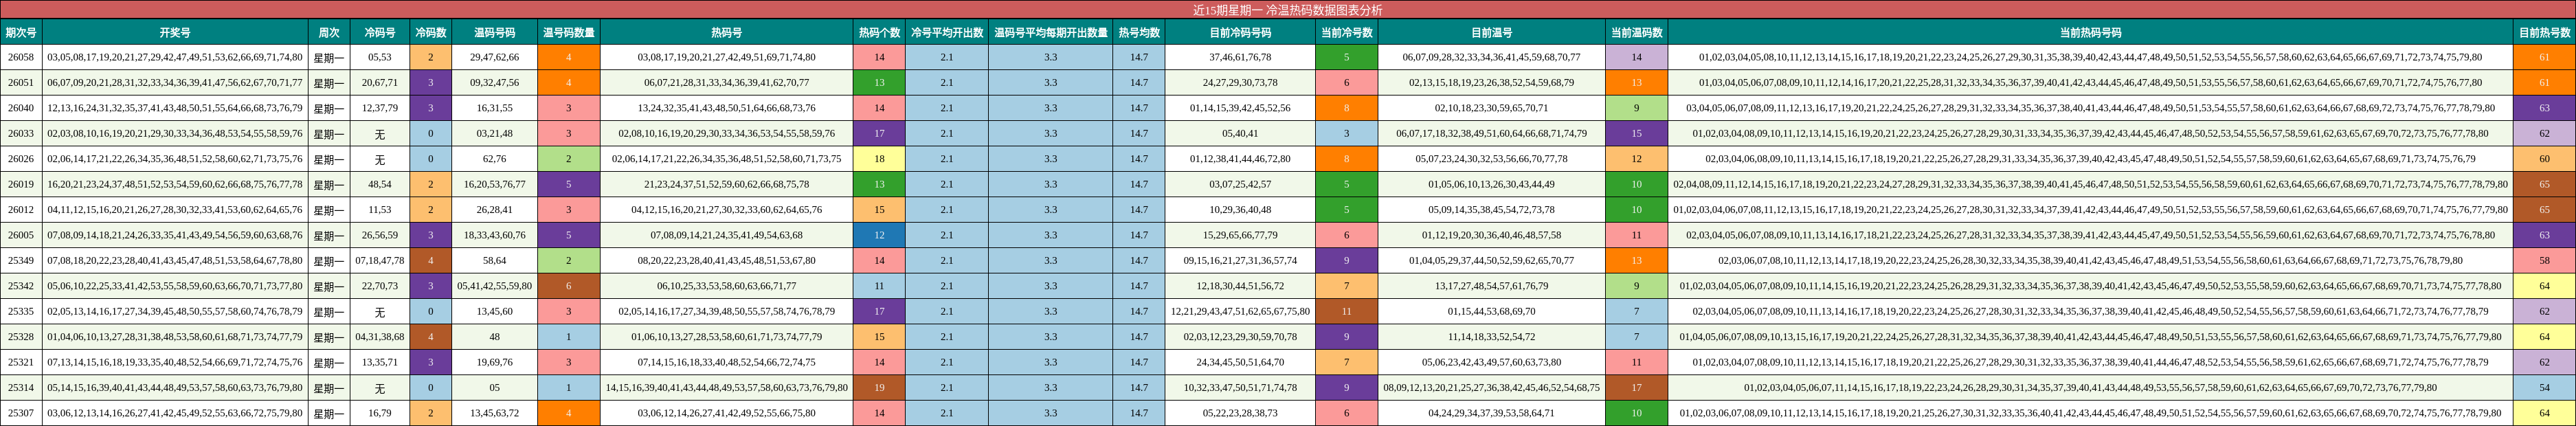The height and width of the screenshot is (426, 2576).
Task: Select period number cell '25328'
Action: click(21, 337)
